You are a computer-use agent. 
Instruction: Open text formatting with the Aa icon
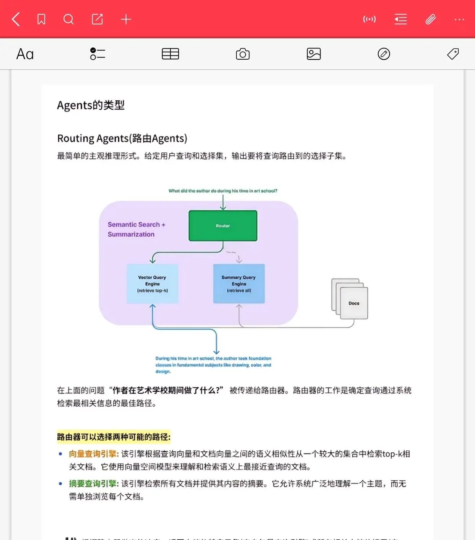coord(24,54)
